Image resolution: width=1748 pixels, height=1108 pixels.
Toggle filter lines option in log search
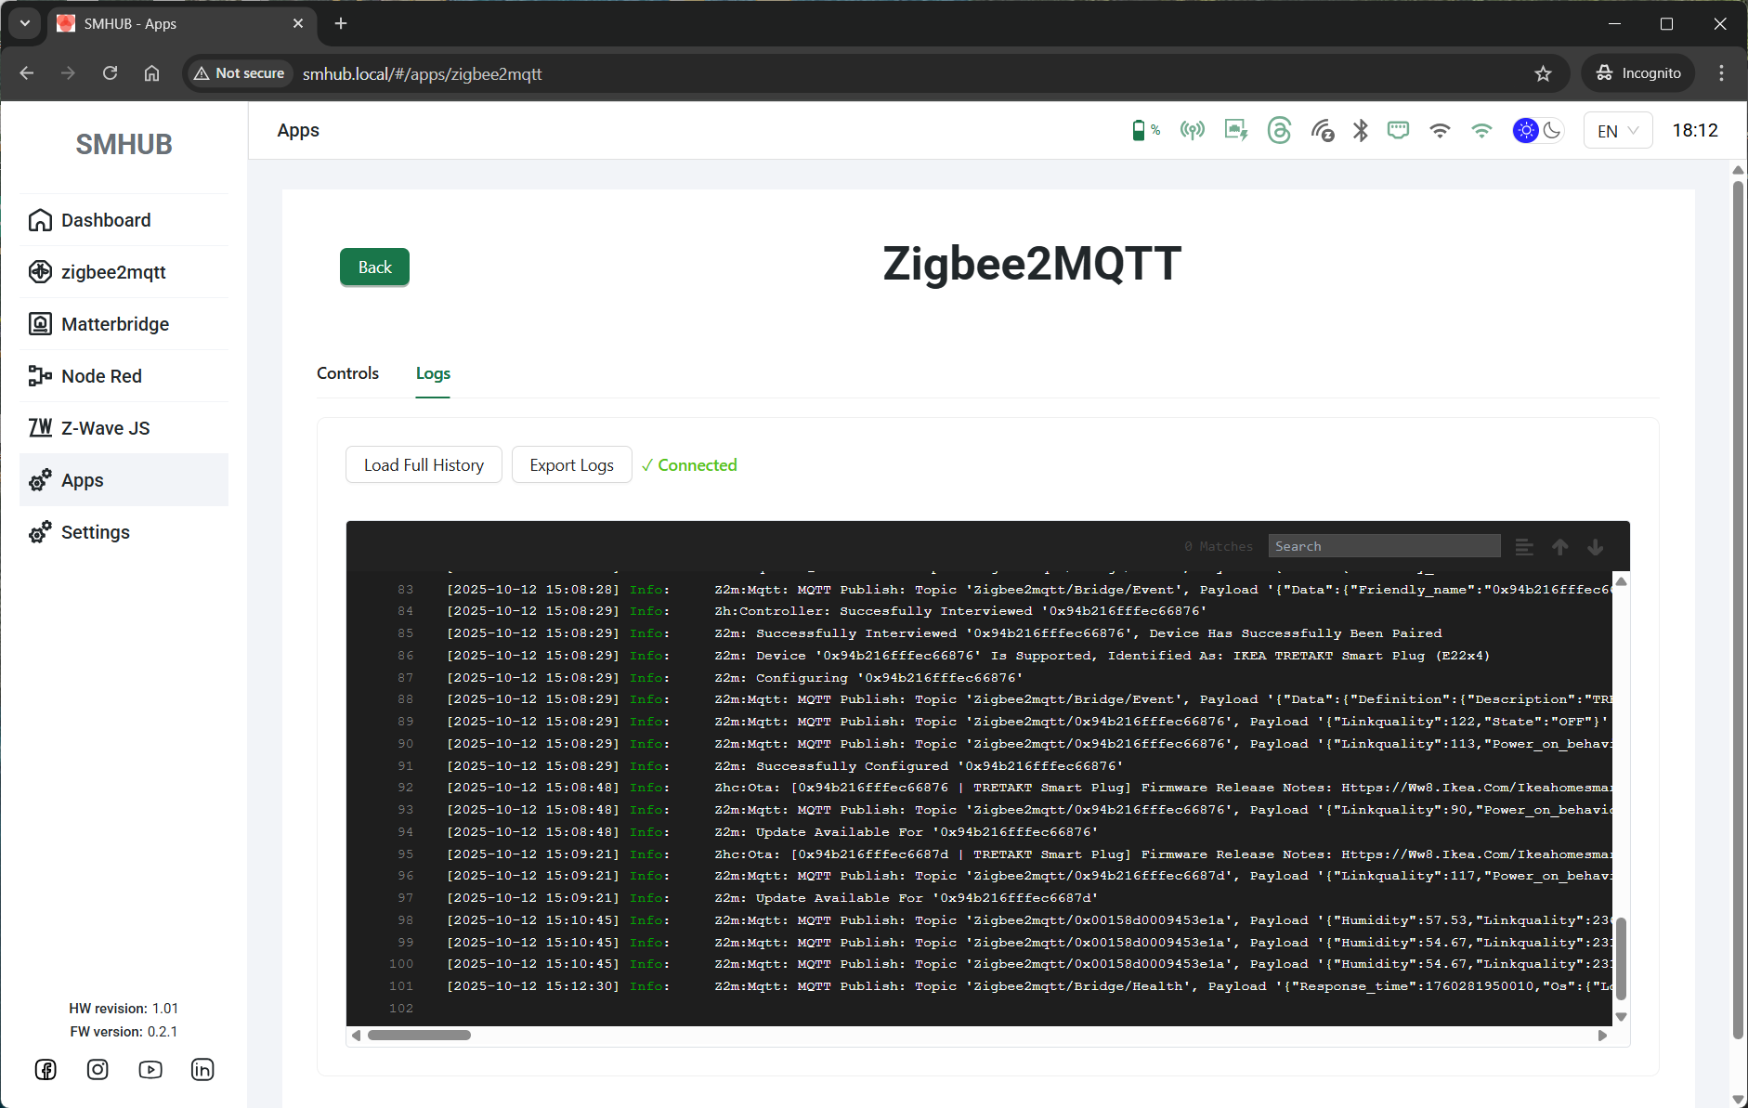[1524, 547]
